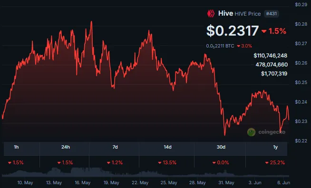Viewport: 311px width, 188px height.
Task: Click the 25.2% change under 1y
Action: 275,163
